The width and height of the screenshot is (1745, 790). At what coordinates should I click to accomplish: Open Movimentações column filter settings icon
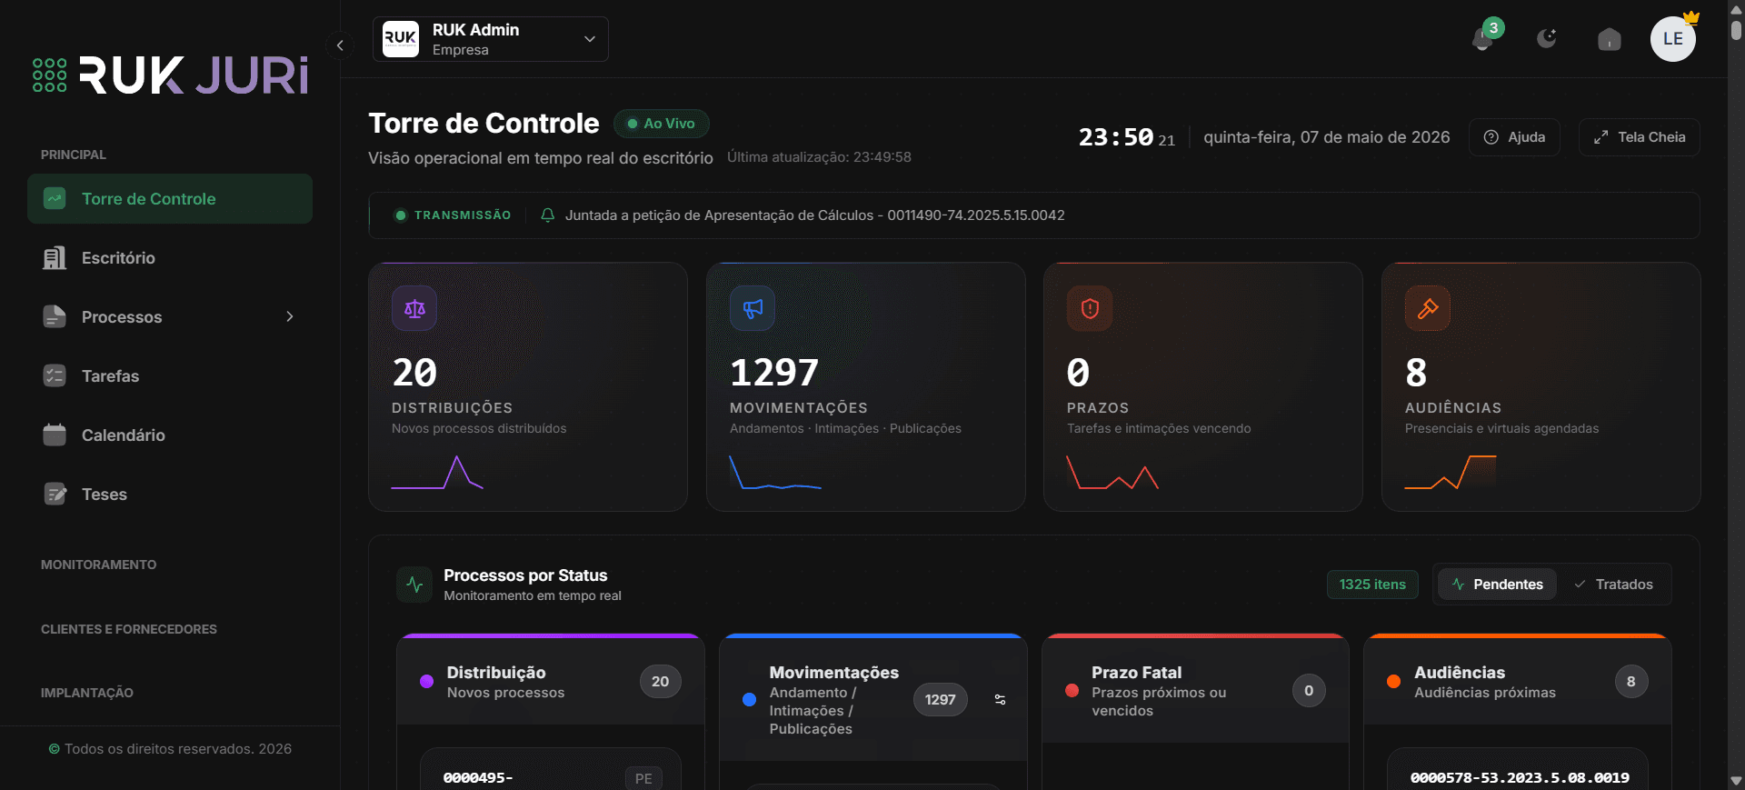[1000, 700]
